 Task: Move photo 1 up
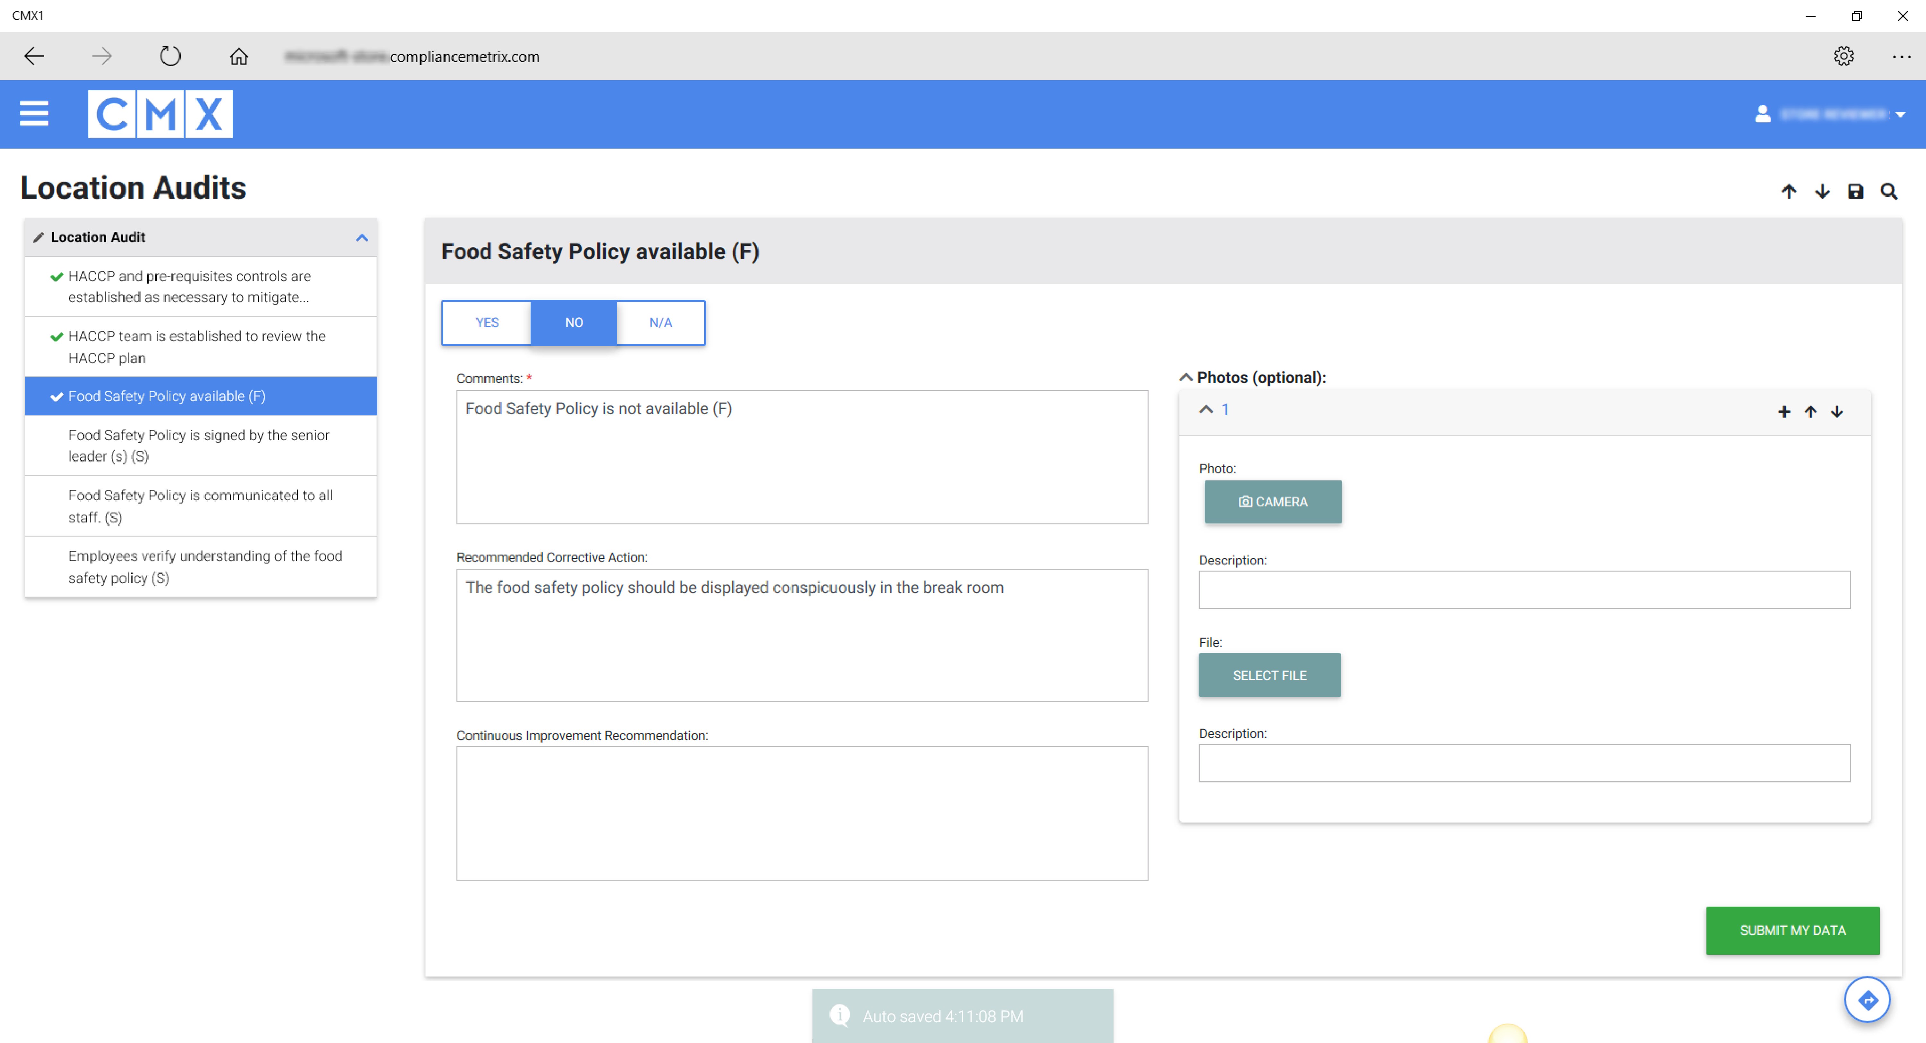(1810, 412)
